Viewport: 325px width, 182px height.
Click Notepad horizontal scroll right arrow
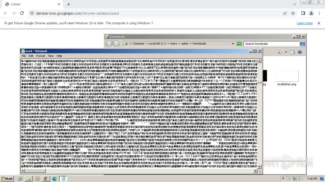coord(256,171)
